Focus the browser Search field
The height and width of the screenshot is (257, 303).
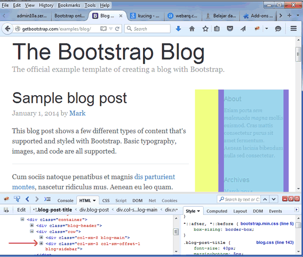(x=147, y=29)
